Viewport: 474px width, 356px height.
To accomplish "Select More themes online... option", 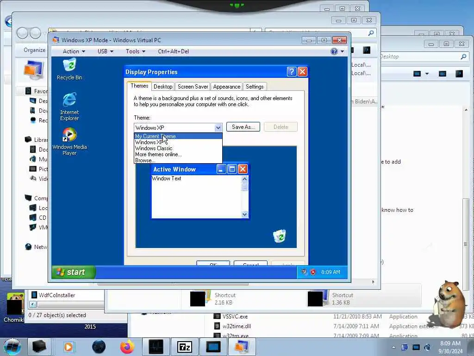I will point(178,154).
